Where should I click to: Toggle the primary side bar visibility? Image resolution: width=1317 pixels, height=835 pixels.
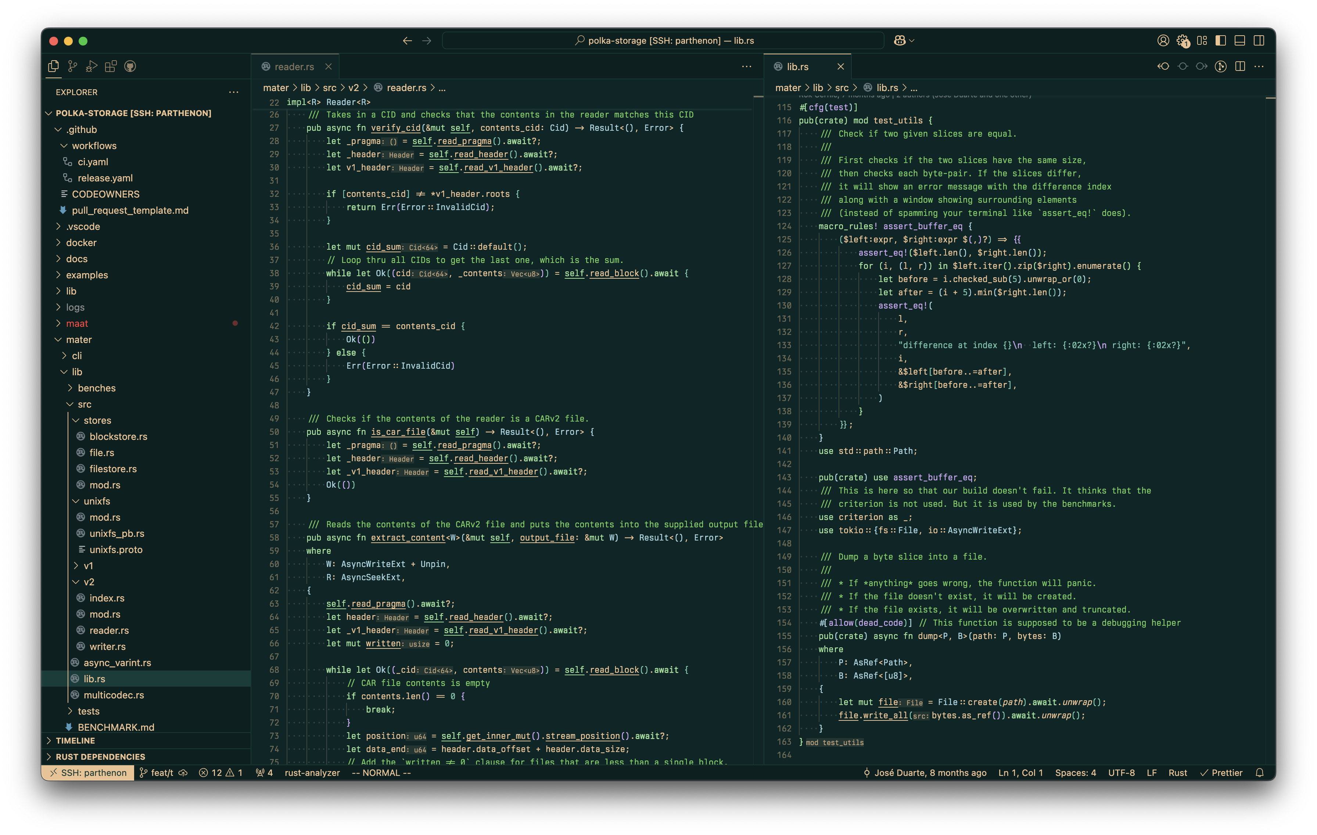pos(1220,40)
